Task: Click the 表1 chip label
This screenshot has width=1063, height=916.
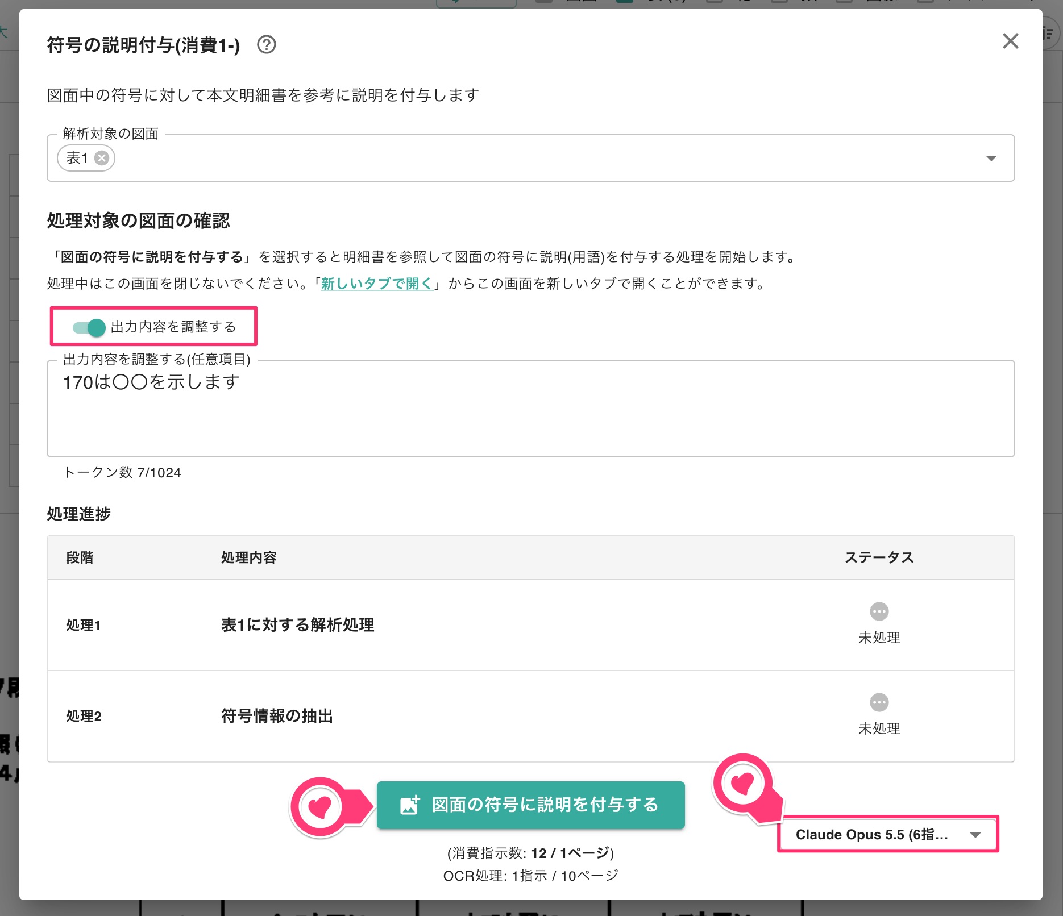Action: (x=77, y=158)
